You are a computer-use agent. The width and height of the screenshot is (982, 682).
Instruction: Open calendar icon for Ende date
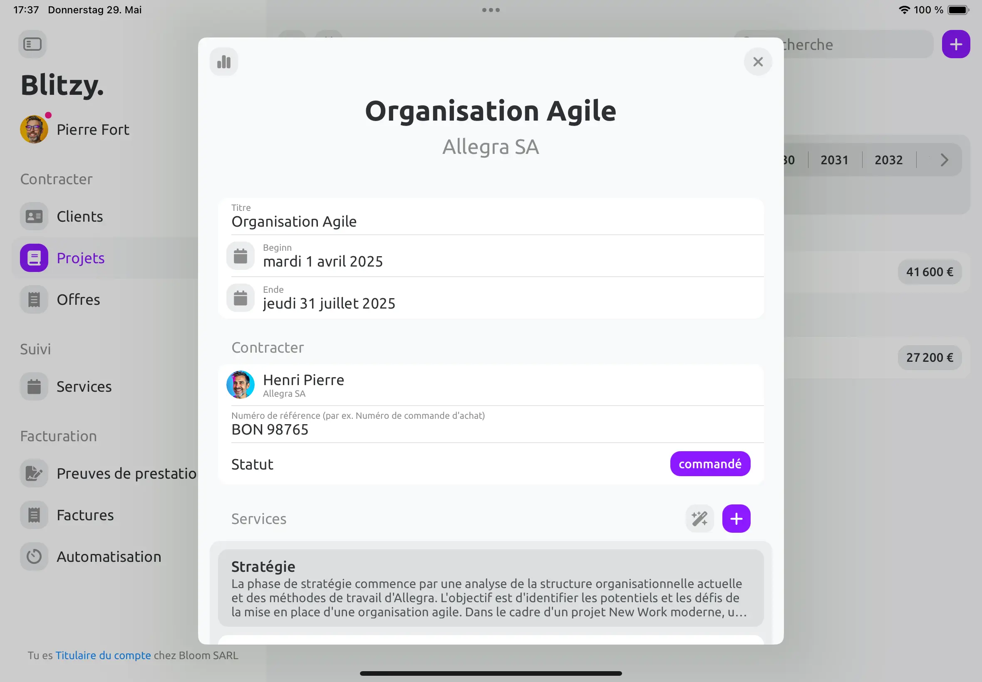[240, 298]
